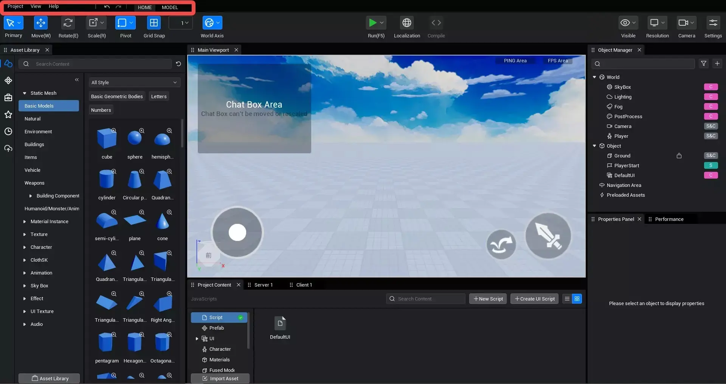Open the Primary tool dropdown arrow

[x=19, y=23]
